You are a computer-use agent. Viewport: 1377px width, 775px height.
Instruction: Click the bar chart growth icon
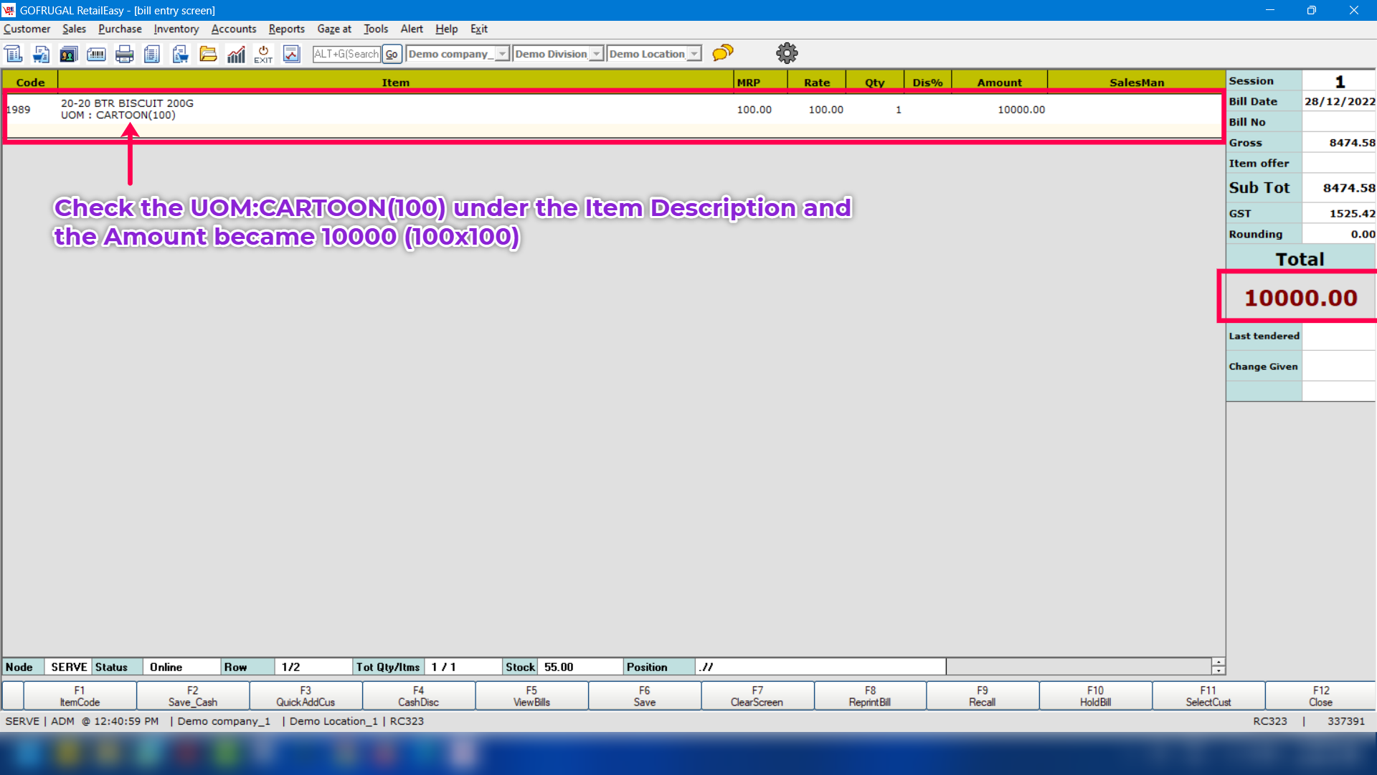click(236, 54)
